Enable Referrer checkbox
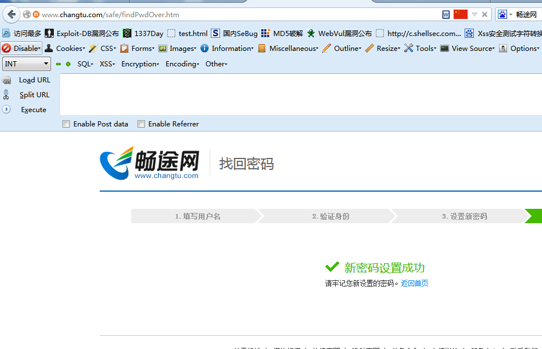The width and height of the screenshot is (542, 349). coord(141,124)
